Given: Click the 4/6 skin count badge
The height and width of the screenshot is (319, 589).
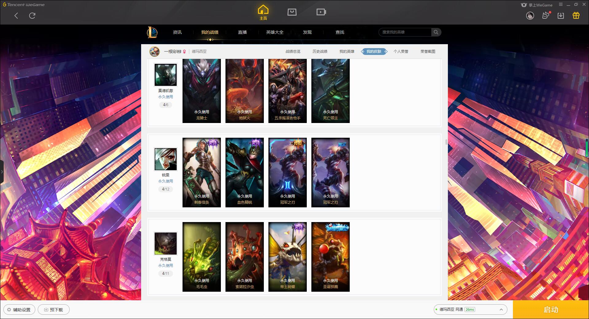Looking at the screenshot, I should (x=166, y=105).
